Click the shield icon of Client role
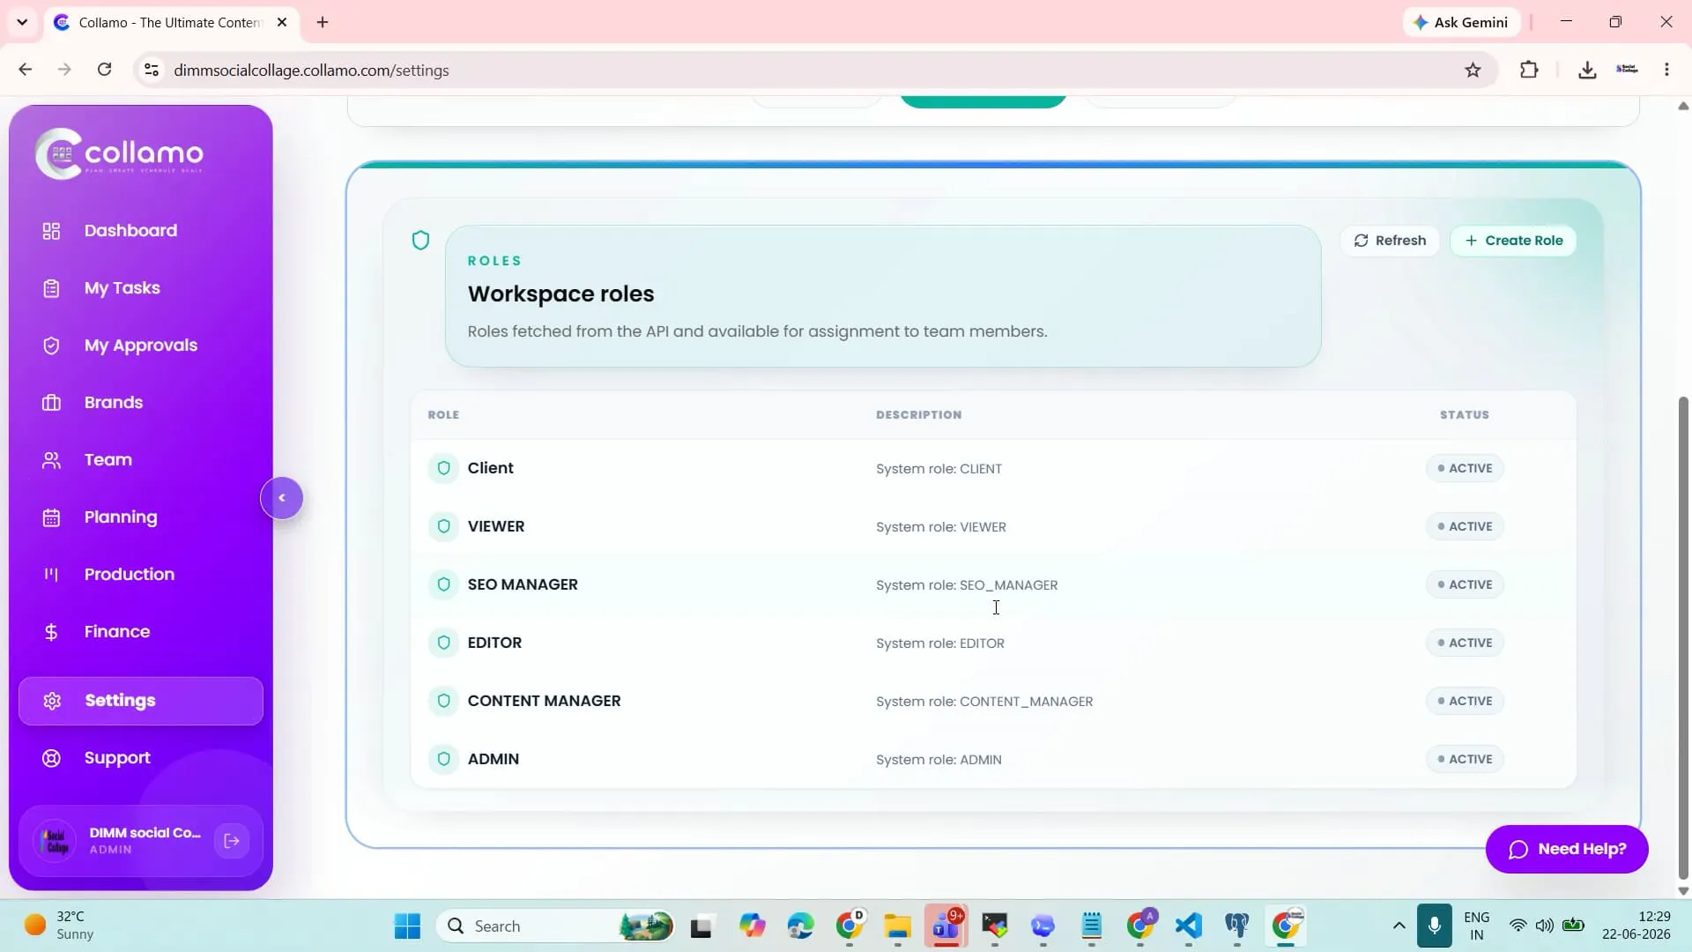The image size is (1692, 952). pyautogui.click(x=444, y=468)
